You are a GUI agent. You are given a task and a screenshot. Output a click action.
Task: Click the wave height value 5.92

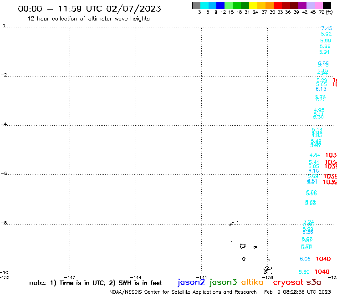coord(326,34)
